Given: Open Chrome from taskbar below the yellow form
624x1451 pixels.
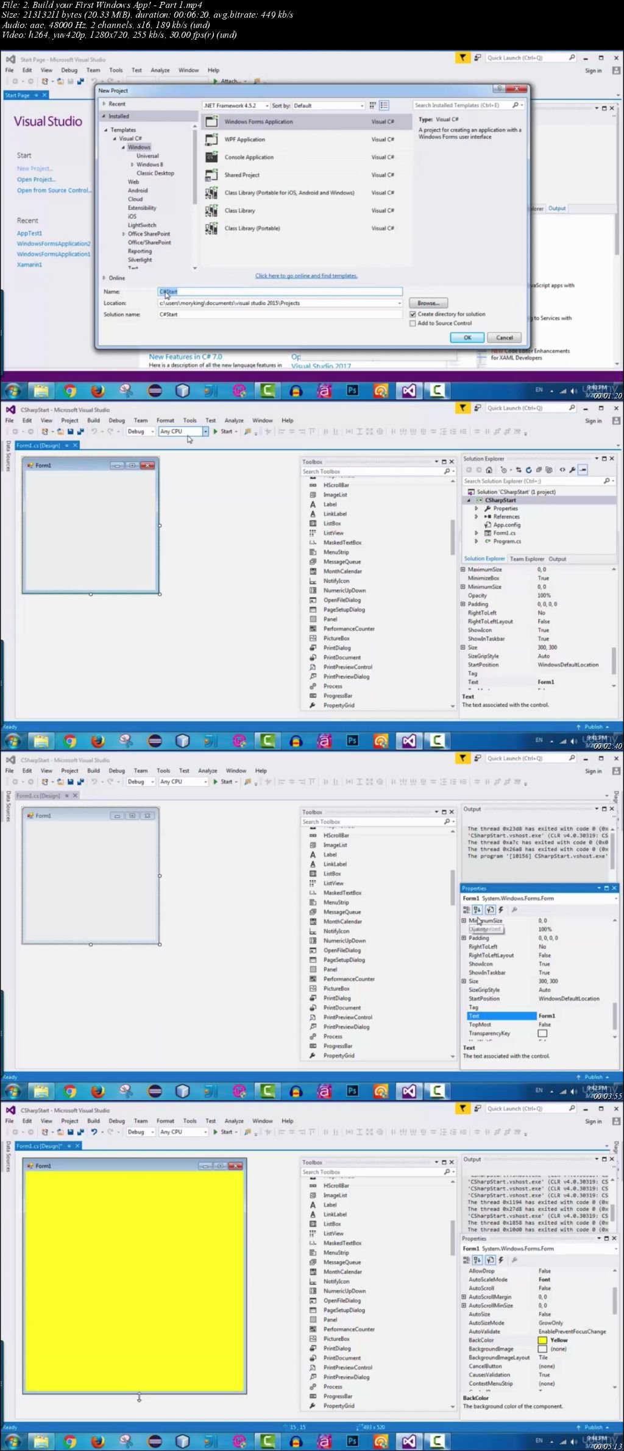Looking at the screenshot, I should 70,1441.
